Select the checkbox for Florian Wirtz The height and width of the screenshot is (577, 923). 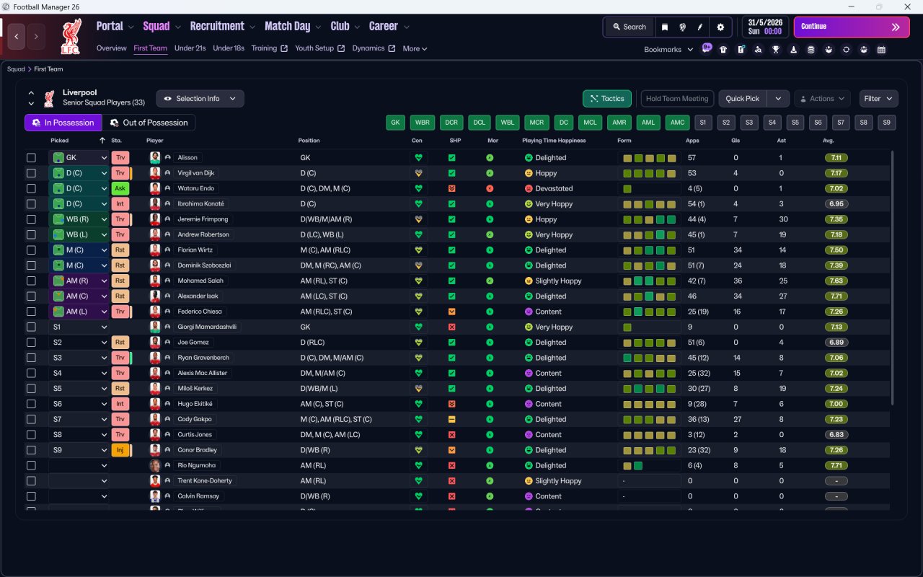pos(31,250)
